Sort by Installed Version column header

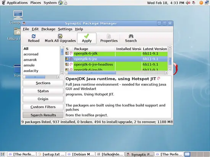pos(128,49)
